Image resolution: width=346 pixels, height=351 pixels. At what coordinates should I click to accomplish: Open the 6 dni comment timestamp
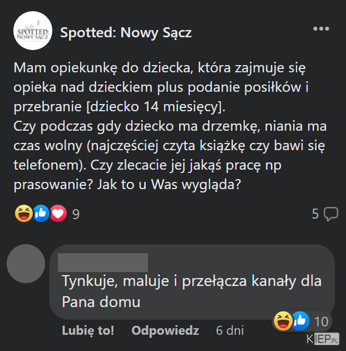pyautogui.click(x=230, y=330)
